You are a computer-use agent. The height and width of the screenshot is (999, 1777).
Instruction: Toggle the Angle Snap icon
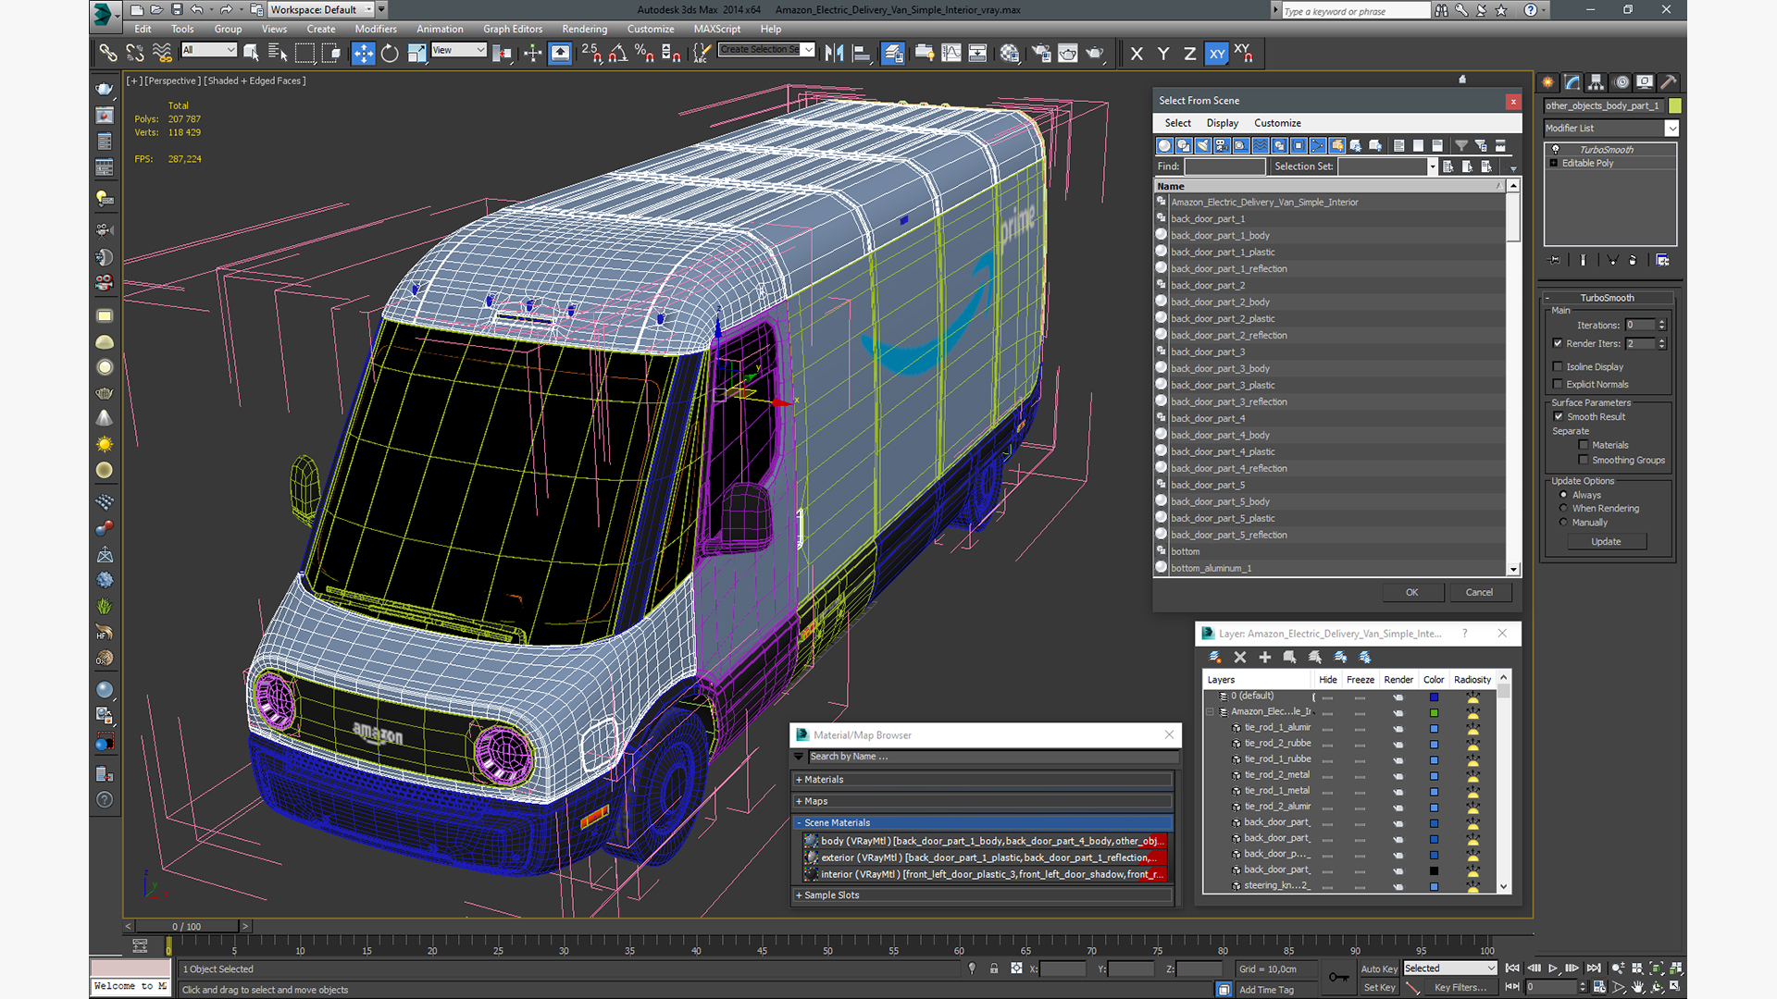617,54
